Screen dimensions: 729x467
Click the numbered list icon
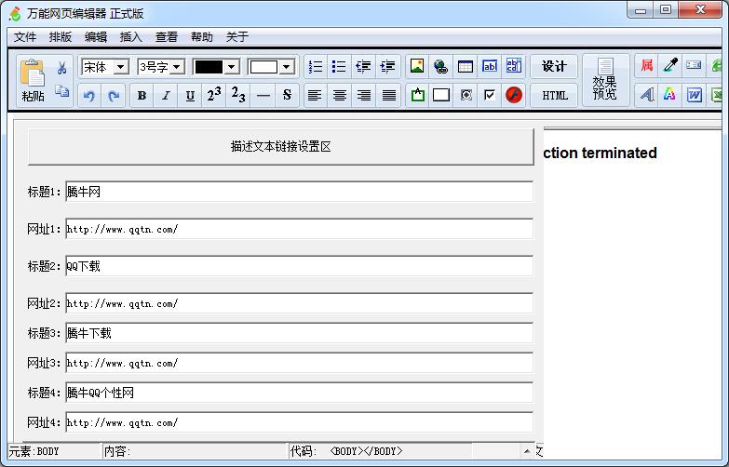pyautogui.click(x=316, y=66)
